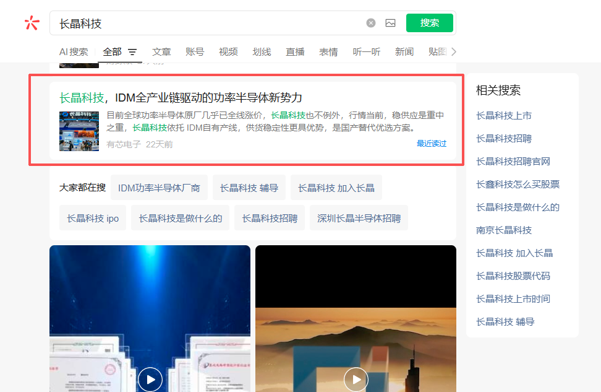Select 长晶科技是做什么的 suggestion chip
The height and width of the screenshot is (392, 601).
coord(180,218)
